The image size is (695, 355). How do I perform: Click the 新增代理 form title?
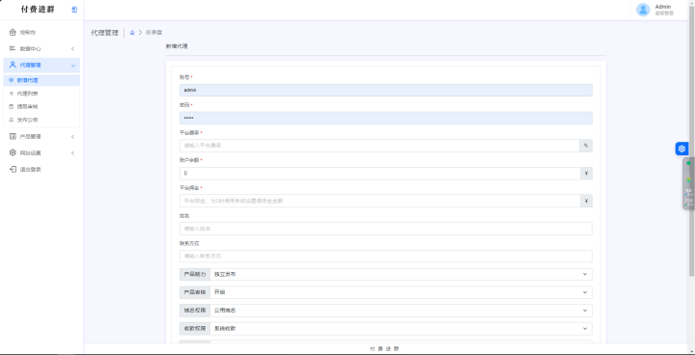click(177, 46)
